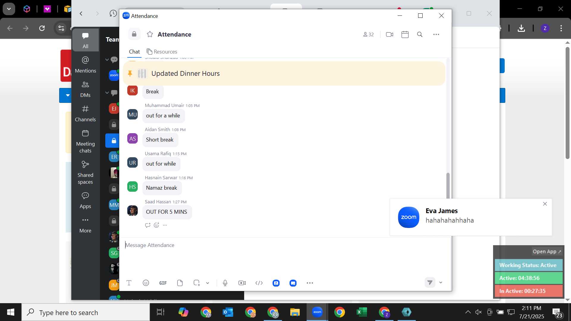Open JM contact in chat list
Viewport: 571px width, 321px height.
114,285
